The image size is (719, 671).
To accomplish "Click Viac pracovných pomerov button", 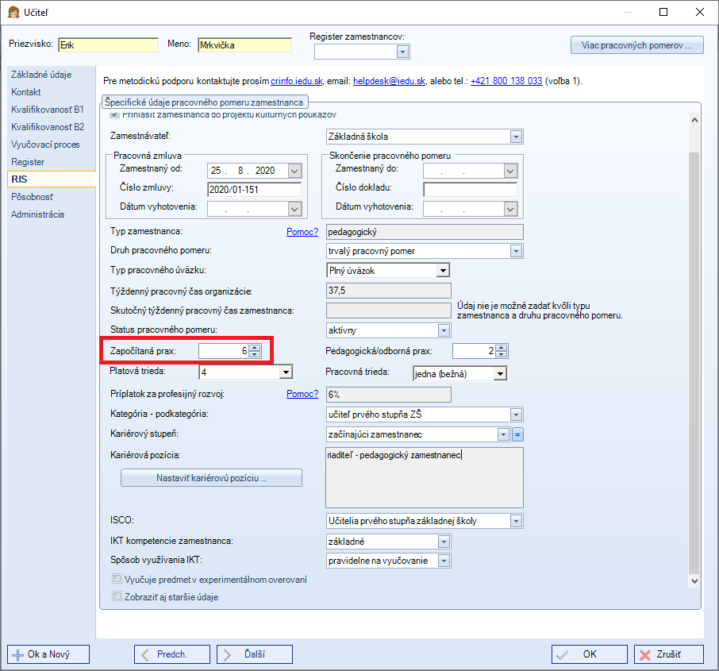I will click(637, 45).
